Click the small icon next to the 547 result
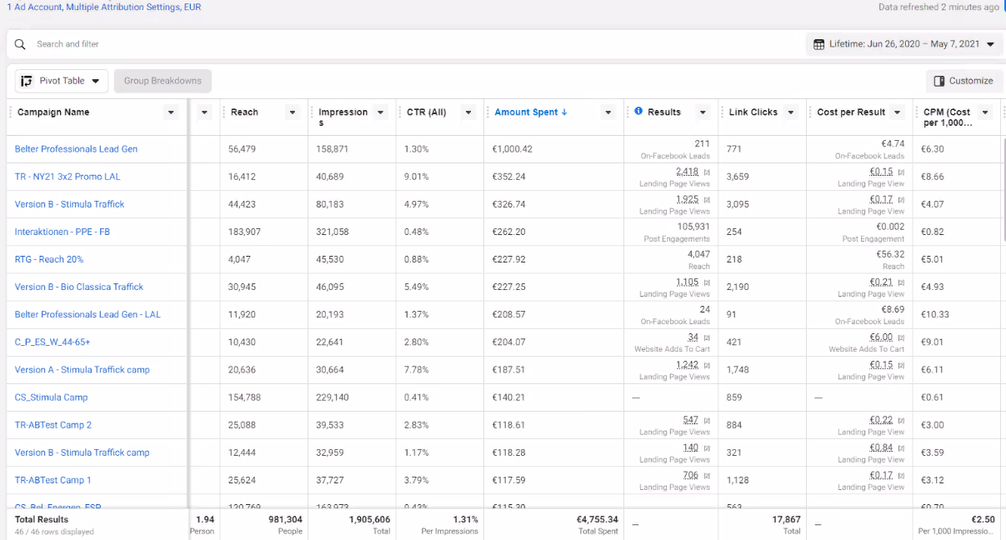This screenshot has width=1006, height=540. (x=707, y=420)
